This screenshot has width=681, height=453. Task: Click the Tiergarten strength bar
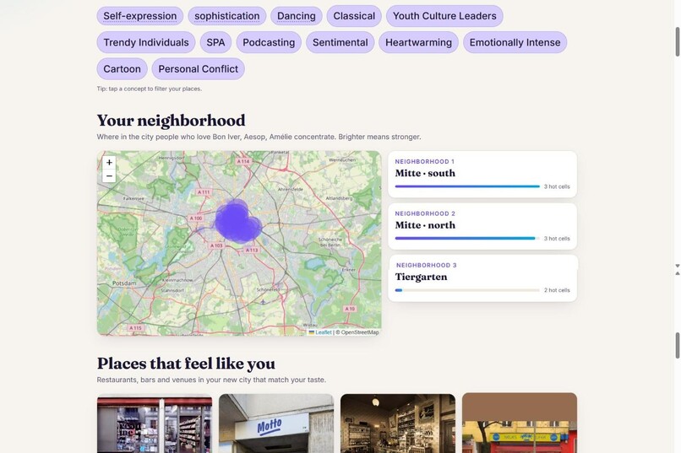467,290
